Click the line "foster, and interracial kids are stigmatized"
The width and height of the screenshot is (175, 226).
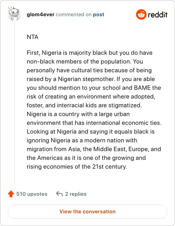pyautogui.click(x=84, y=105)
